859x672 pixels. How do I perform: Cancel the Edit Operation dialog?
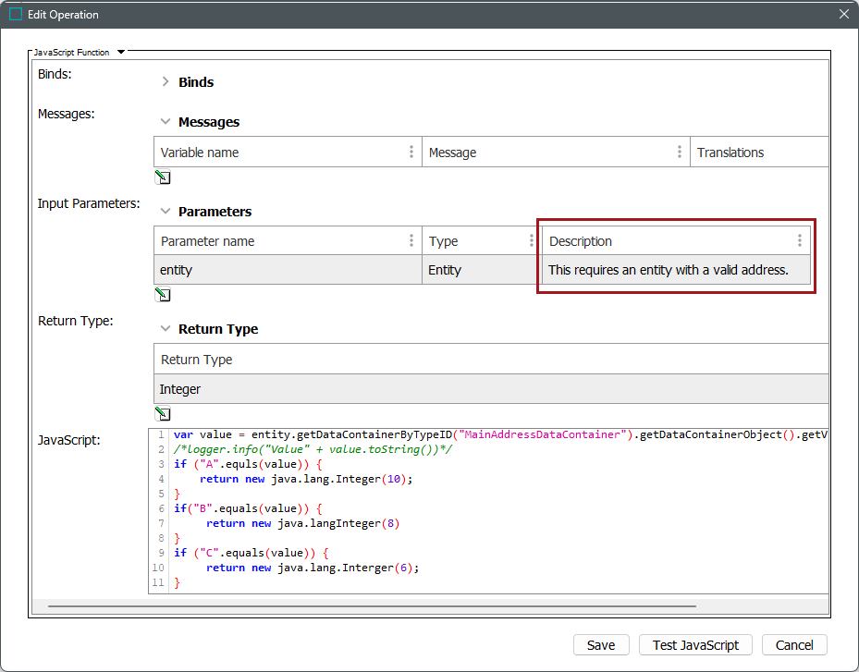794,645
